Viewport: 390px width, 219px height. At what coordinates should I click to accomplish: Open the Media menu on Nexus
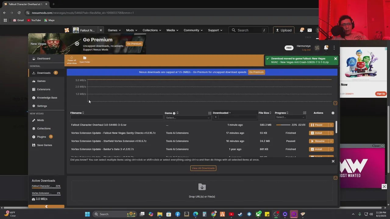point(172,30)
